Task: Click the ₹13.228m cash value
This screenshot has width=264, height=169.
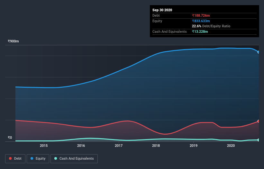Action: [x=200, y=31]
